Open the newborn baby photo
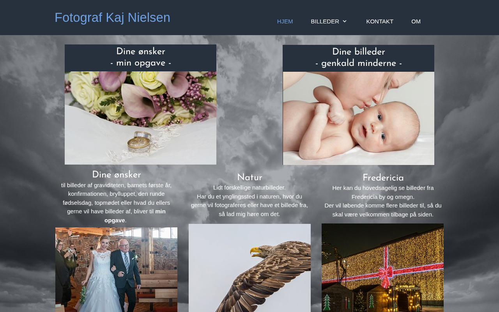499x312 pixels. tap(359, 118)
